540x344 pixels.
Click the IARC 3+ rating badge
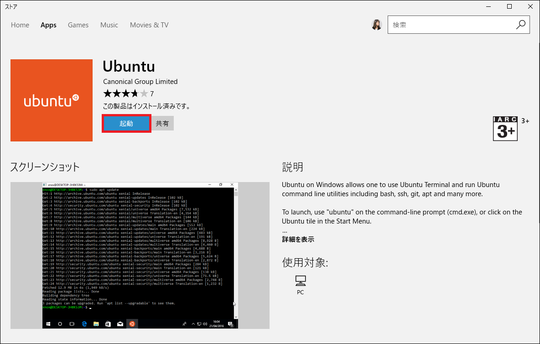click(x=505, y=129)
